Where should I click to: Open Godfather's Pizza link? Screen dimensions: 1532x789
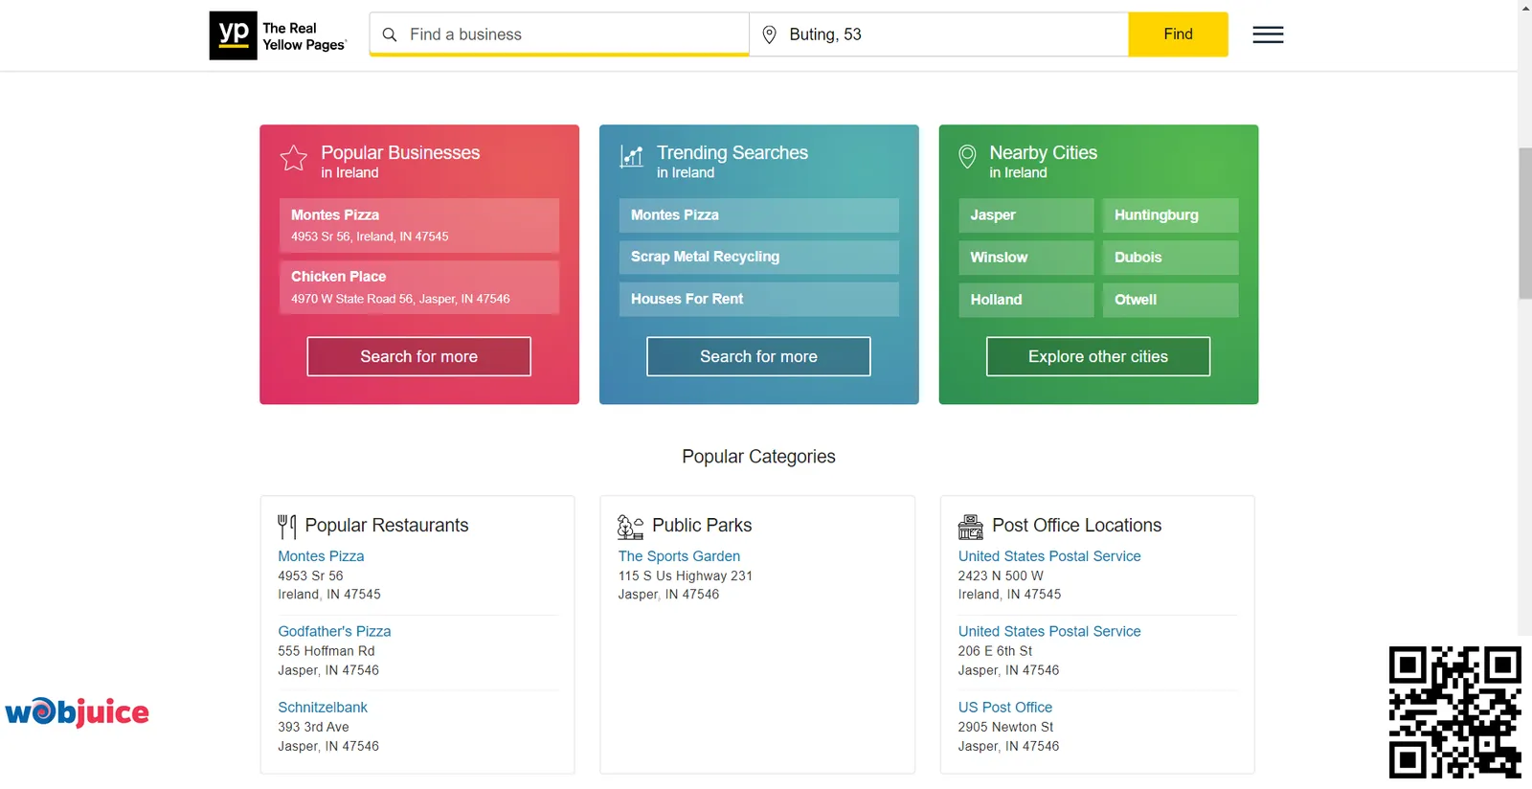(x=334, y=632)
